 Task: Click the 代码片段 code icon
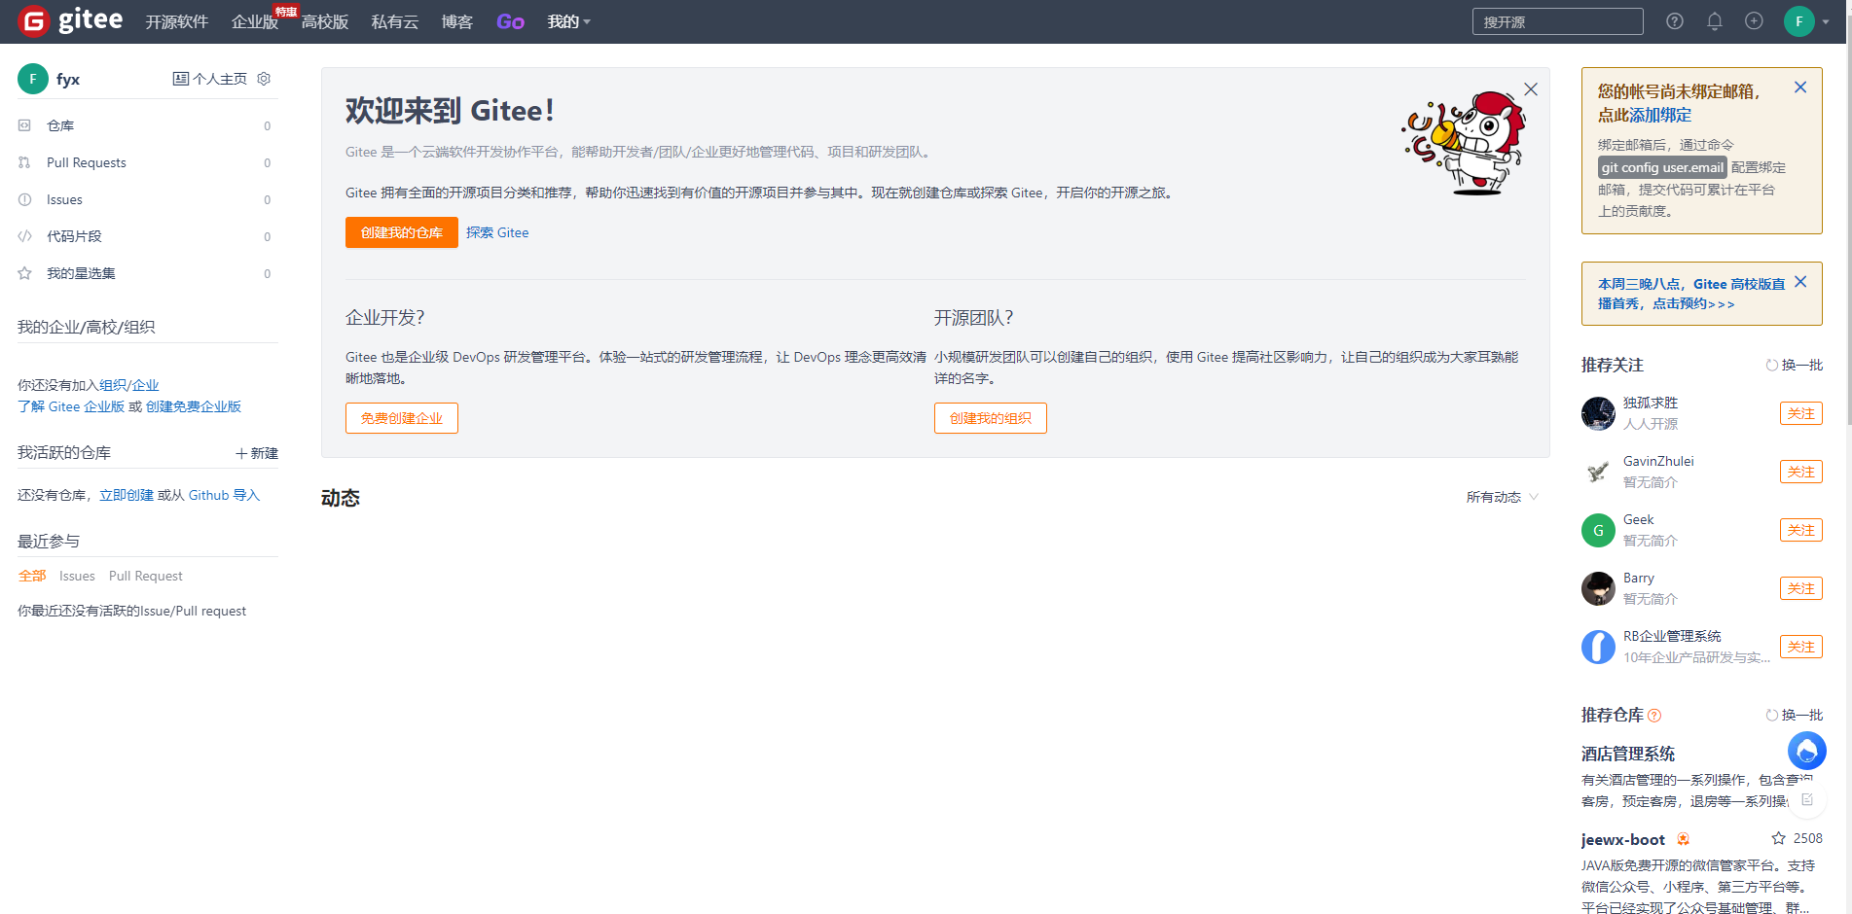(x=24, y=236)
